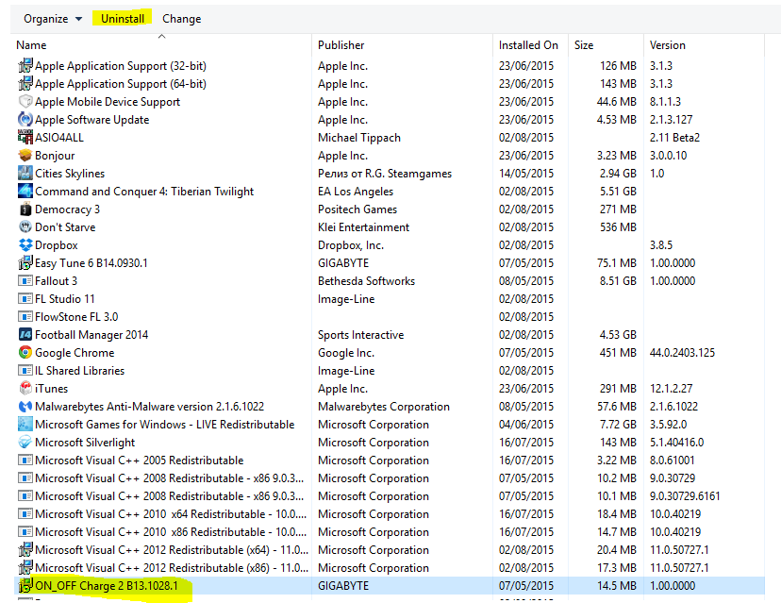
Task: Click the Visual C++ 2010 x86 icon
Action: 25,532
